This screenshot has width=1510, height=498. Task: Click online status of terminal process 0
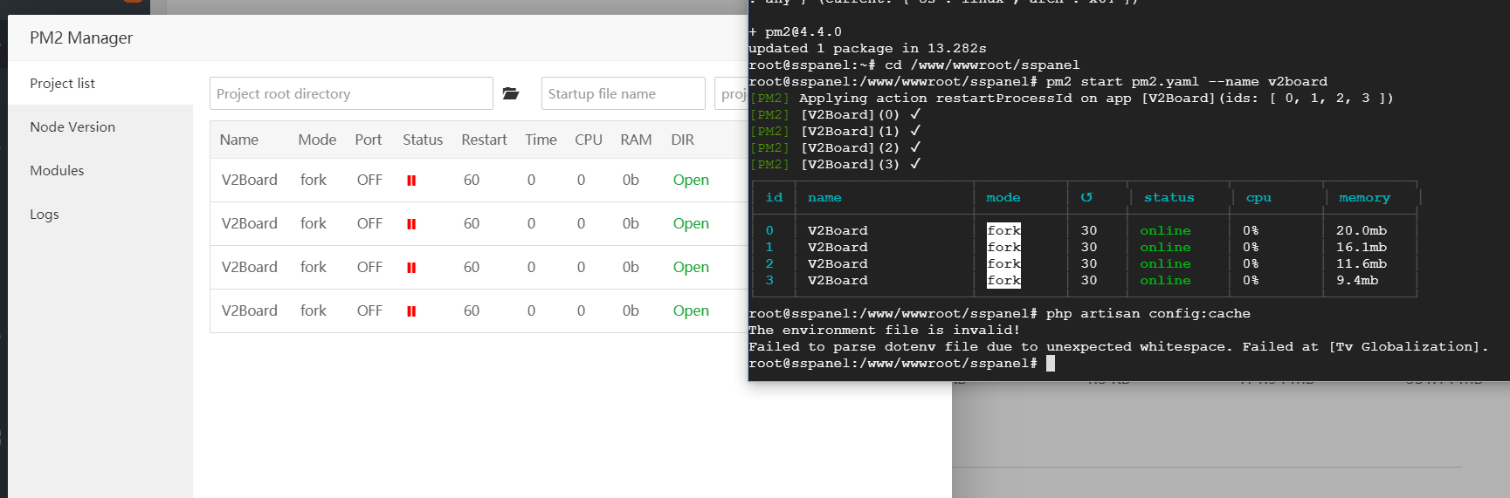1165,230
